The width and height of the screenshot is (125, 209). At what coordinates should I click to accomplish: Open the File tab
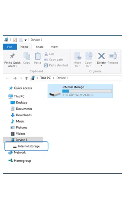point(10,47)
